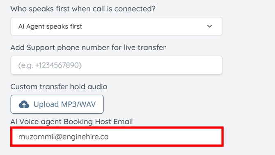Click "Add Support phone number for live transfer" label
The image size is (275, 155).
tap(88, 47)
